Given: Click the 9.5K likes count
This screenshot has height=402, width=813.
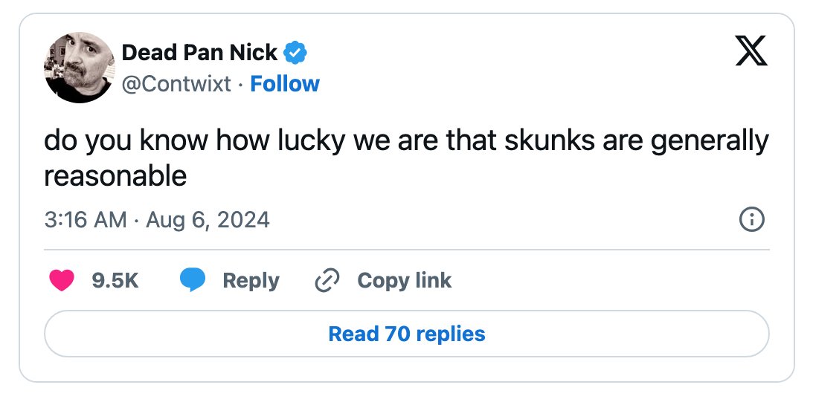Looking at the screenshot, I should point(115,280).
